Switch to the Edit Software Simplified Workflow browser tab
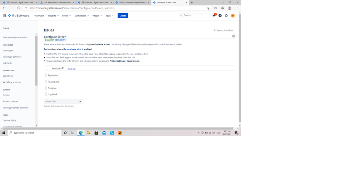Image resolution: width=357 pixels, height=189 pixels. click(x=133, y=3)
